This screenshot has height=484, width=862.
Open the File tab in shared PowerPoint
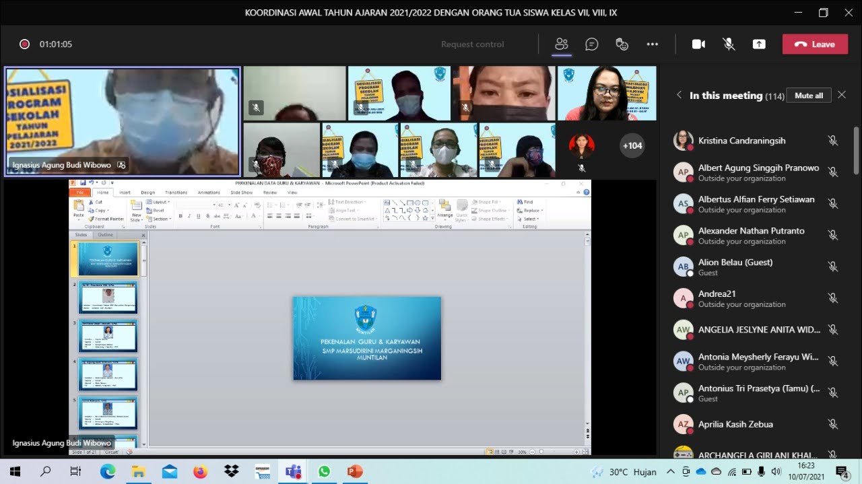click(79, 193)
